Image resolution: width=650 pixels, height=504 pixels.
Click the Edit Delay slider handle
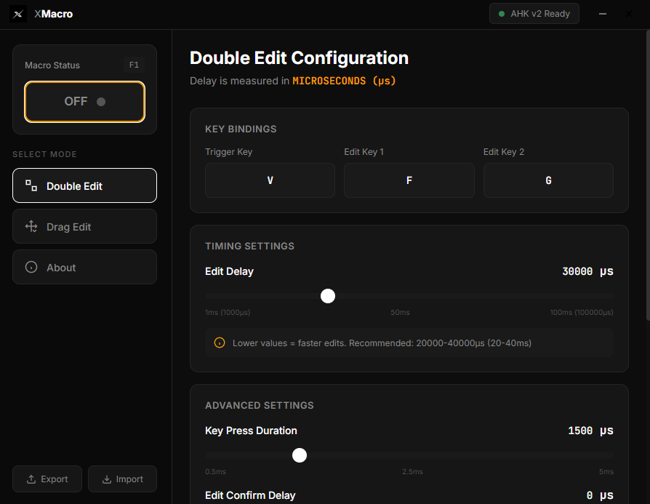point(328,296)
